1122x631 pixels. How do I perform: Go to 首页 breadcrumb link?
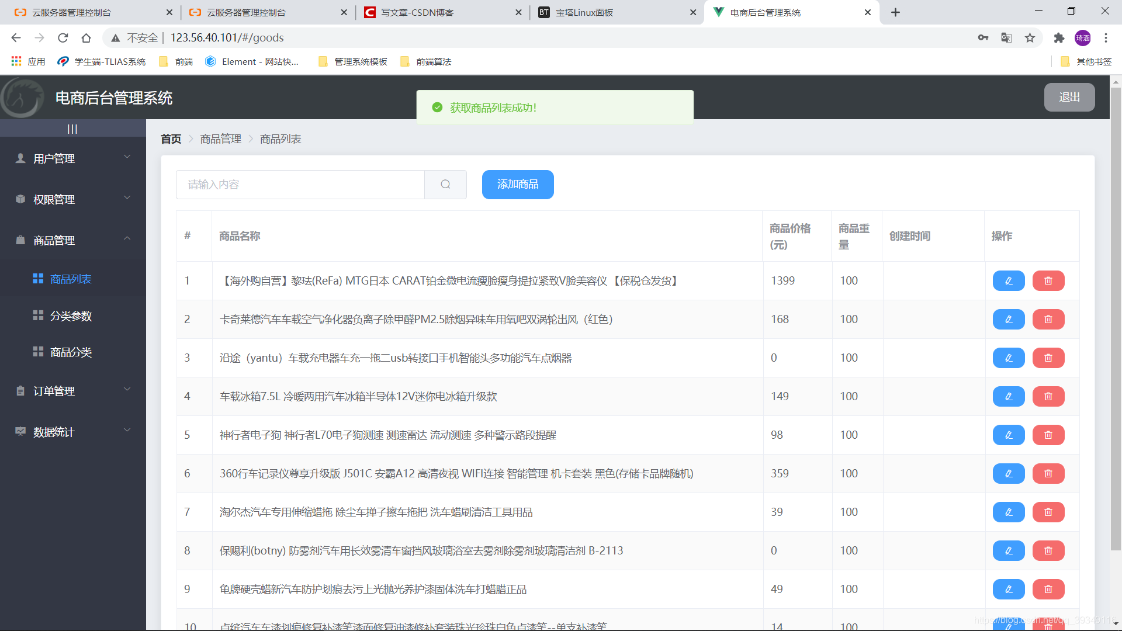pos(171,139)
